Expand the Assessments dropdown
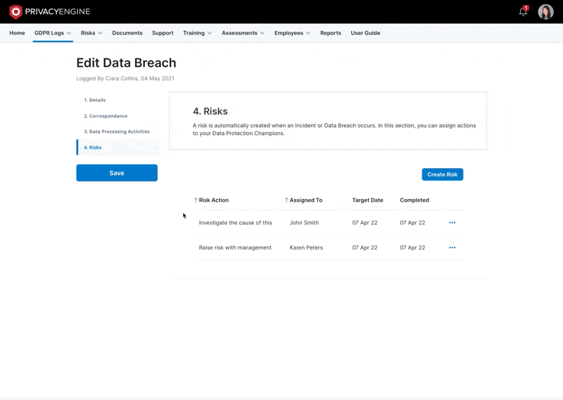This screenshot has width=563, height=400. pos(243,33)
